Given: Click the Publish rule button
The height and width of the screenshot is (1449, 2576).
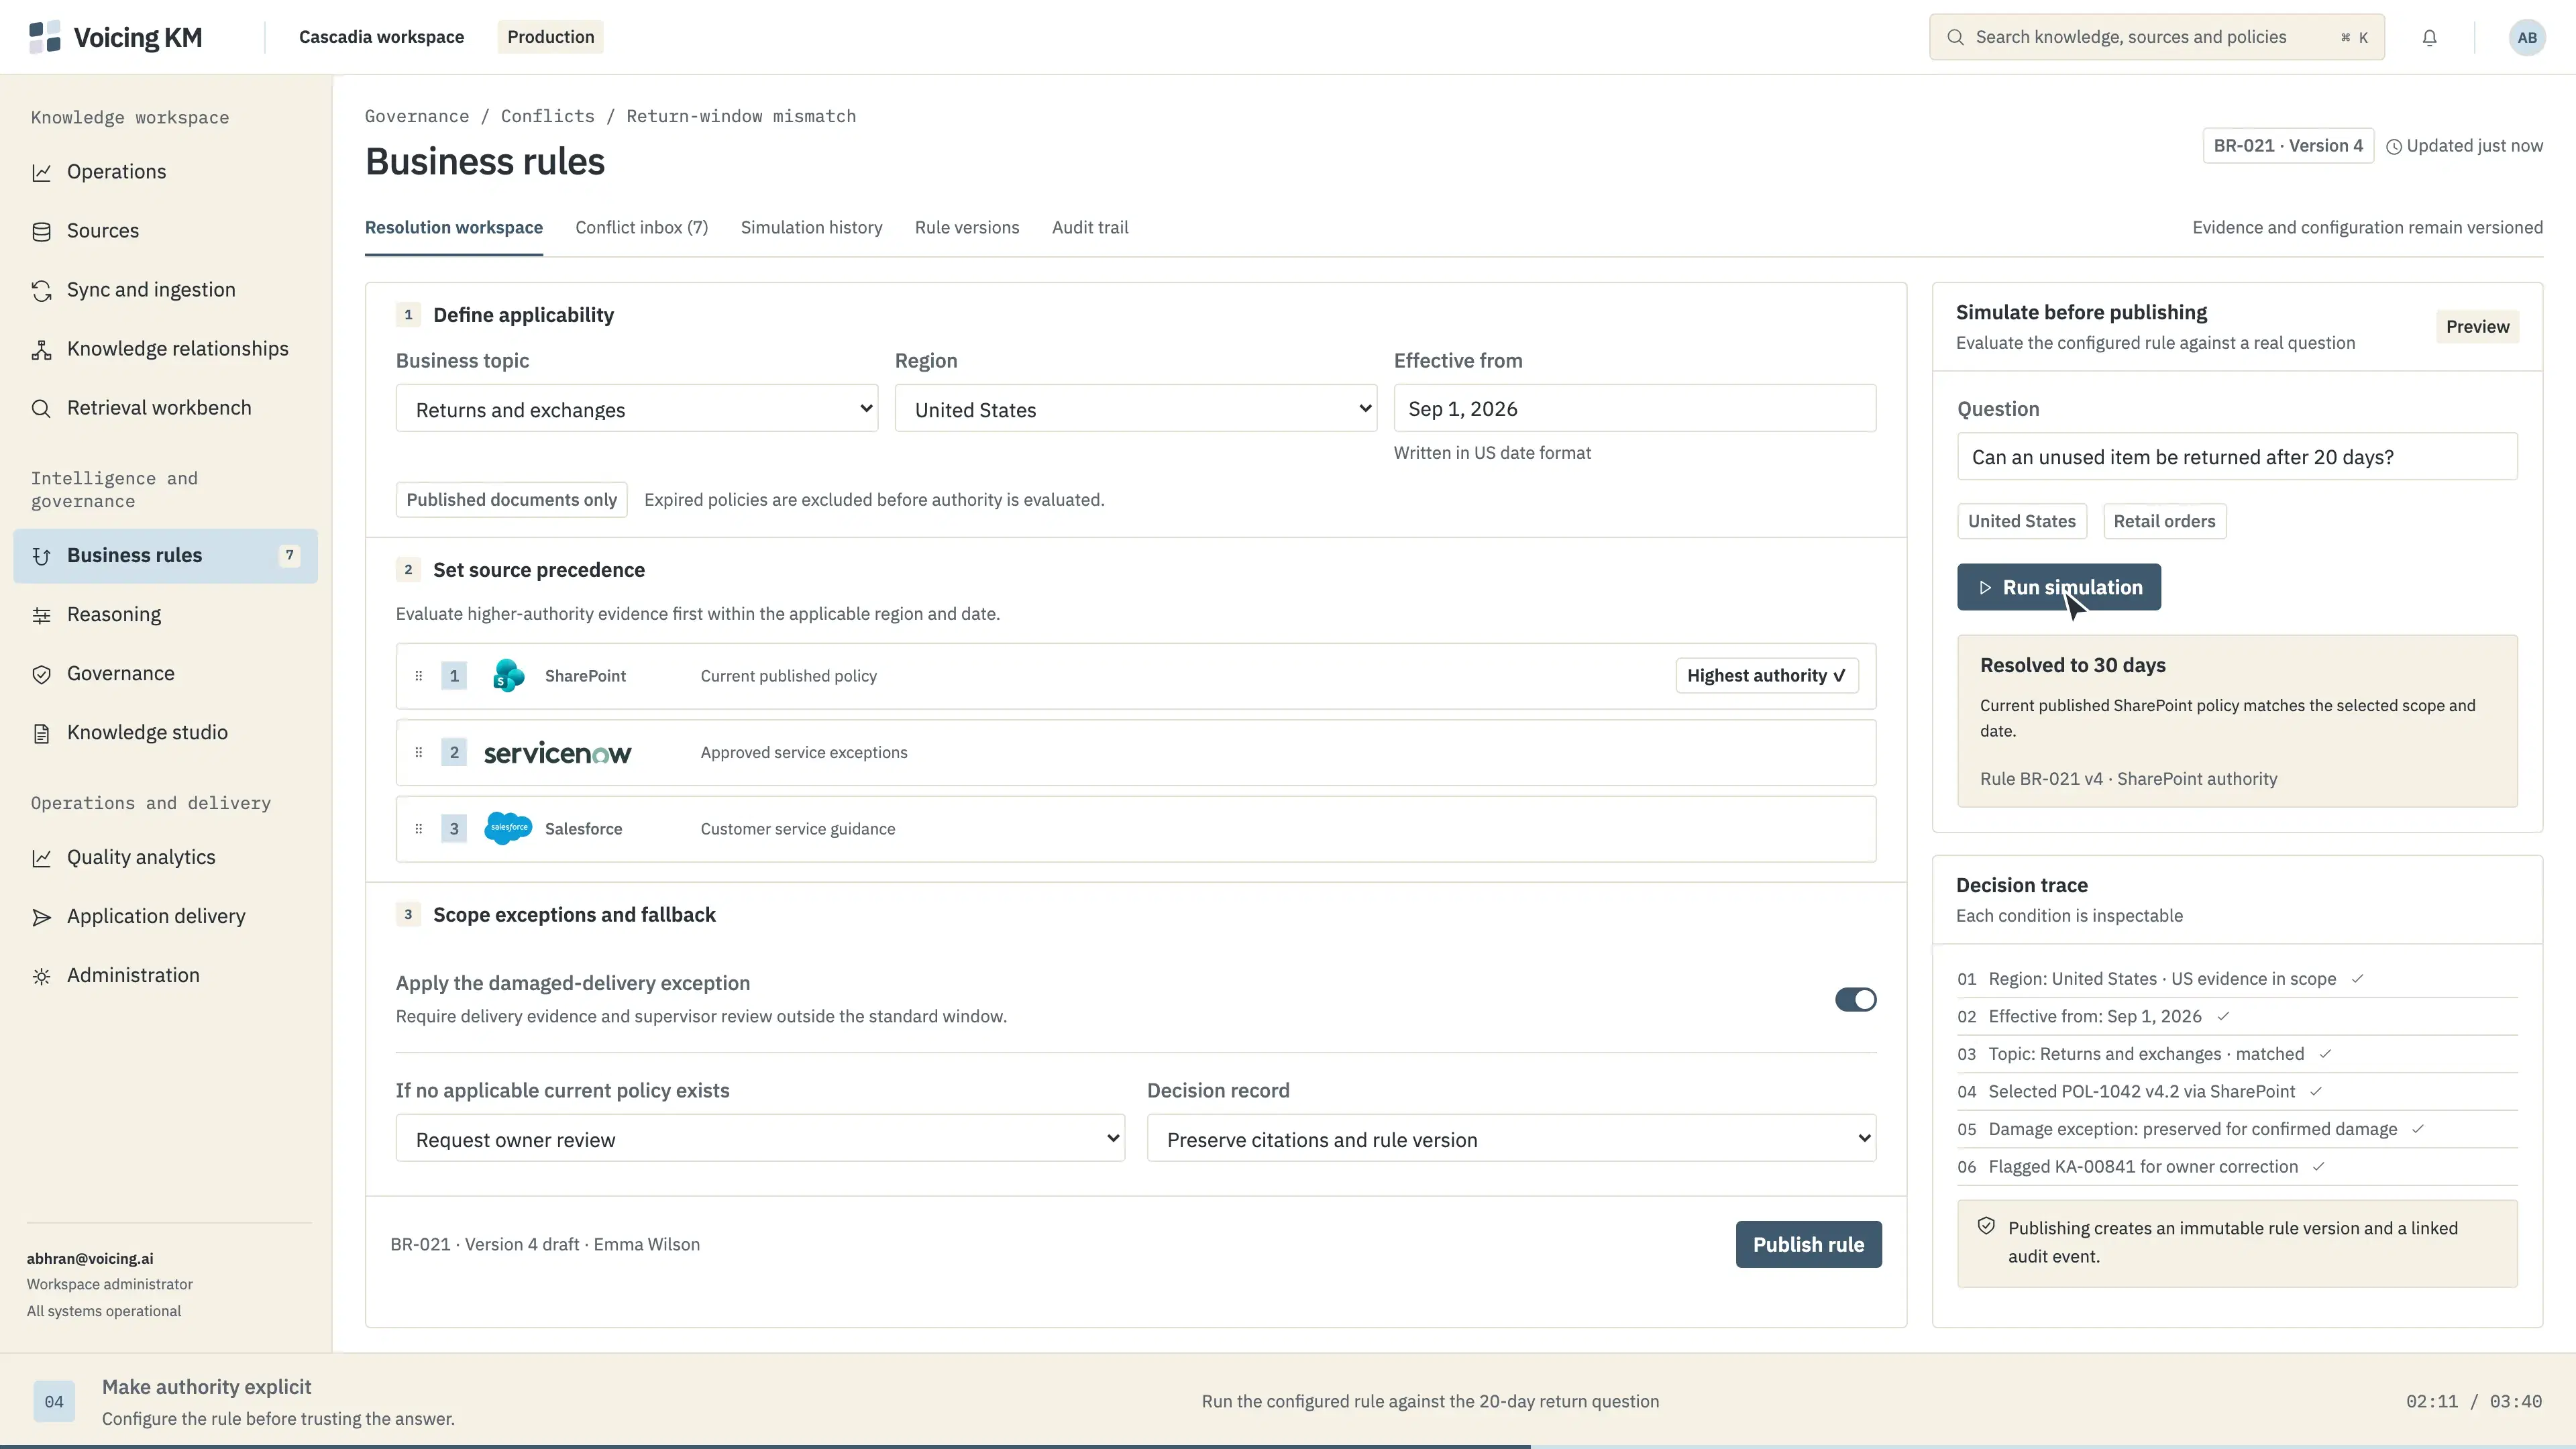Looking at the screenshot, I should 1808,1244.
